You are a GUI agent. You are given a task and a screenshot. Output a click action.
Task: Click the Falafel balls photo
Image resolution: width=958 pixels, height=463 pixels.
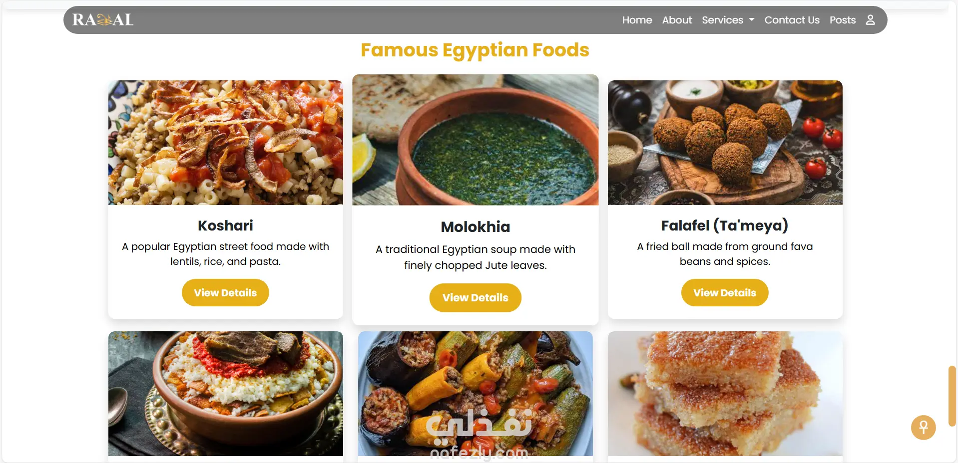coord(724,143)
